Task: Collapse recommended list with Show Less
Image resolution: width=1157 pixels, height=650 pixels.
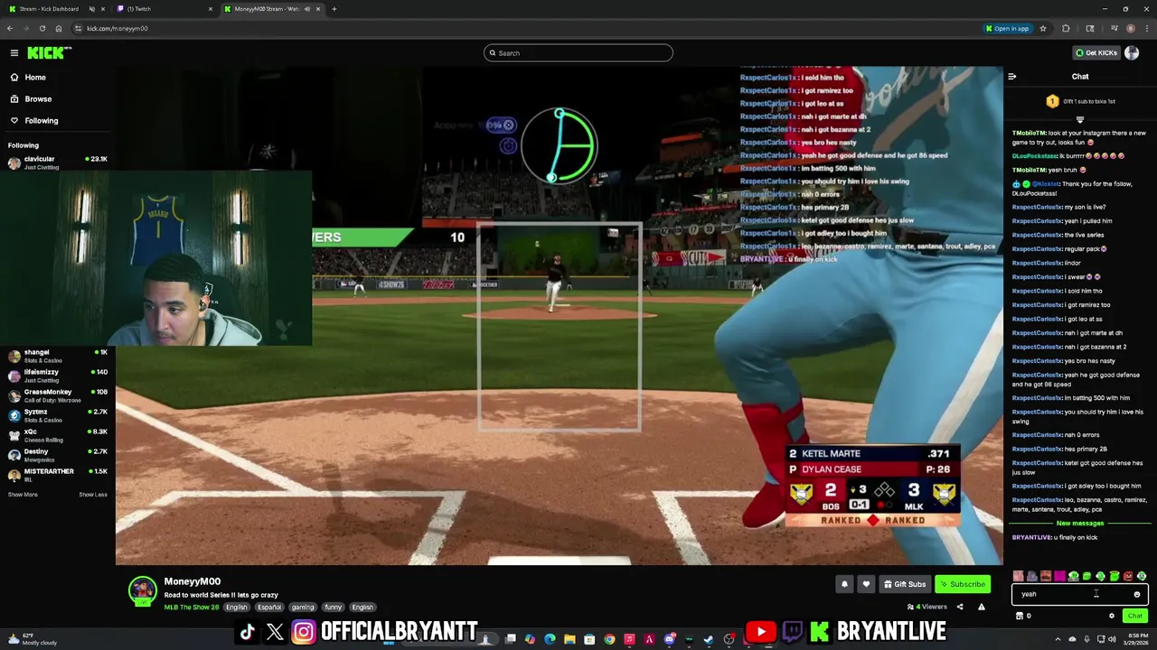Action: pyautogui.click(x=93, y=495)
